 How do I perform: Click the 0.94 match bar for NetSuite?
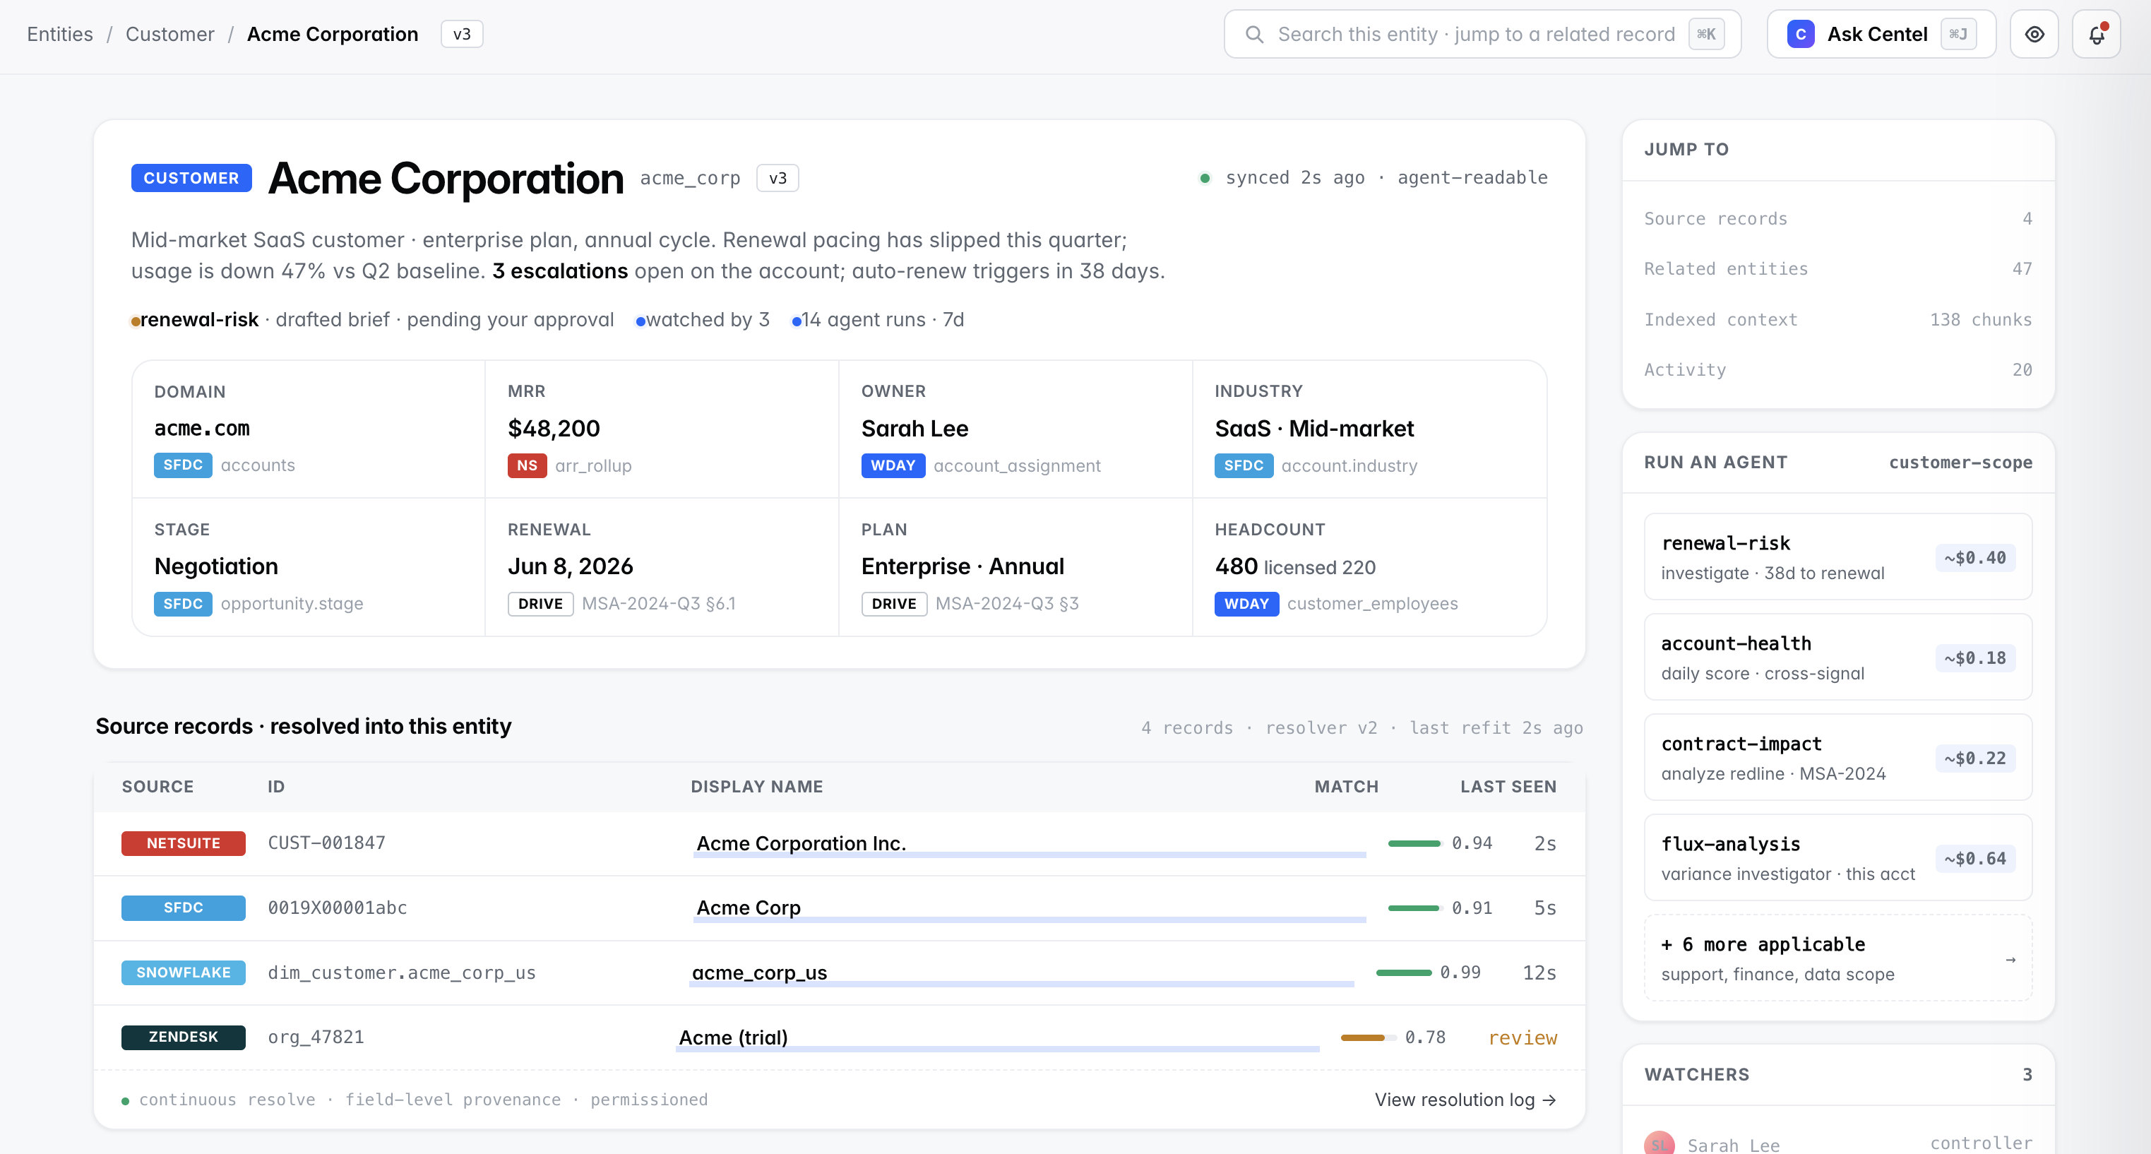point(1414,843)
